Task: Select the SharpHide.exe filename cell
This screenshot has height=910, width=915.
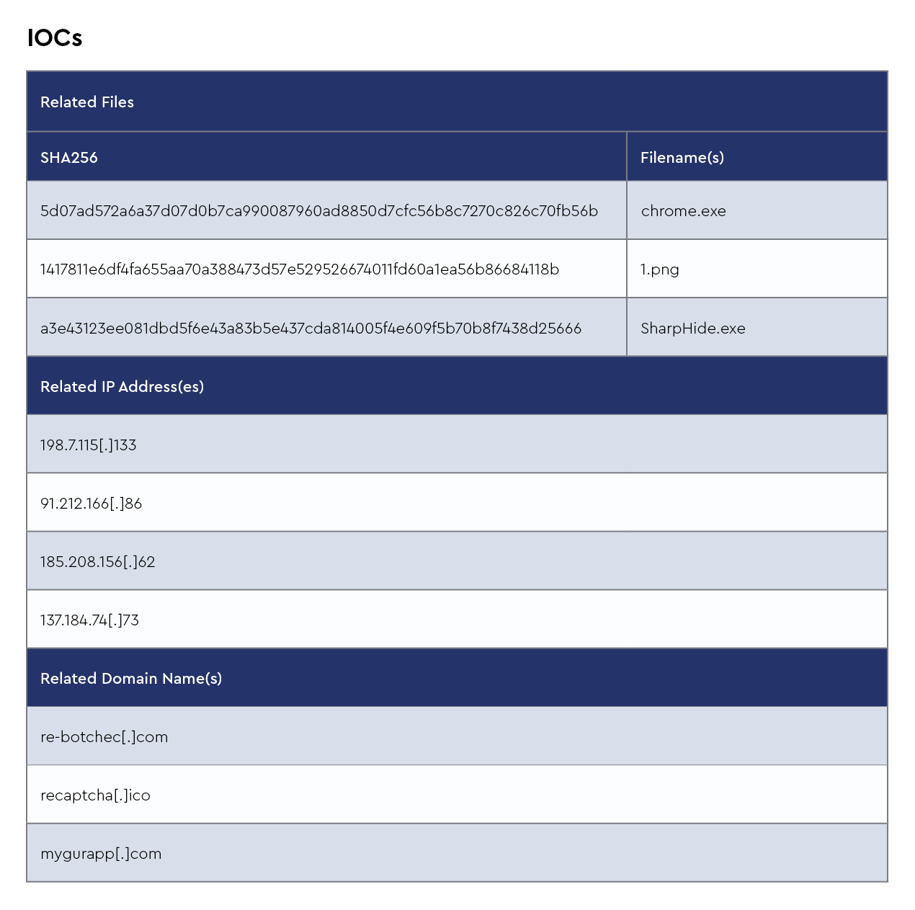Action: tap(692, 329)
